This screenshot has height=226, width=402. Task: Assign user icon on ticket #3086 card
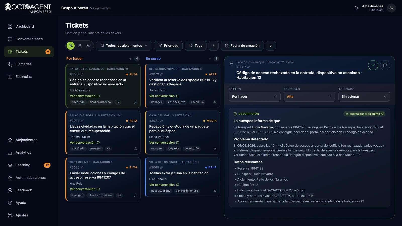click(x=136, y=149)
